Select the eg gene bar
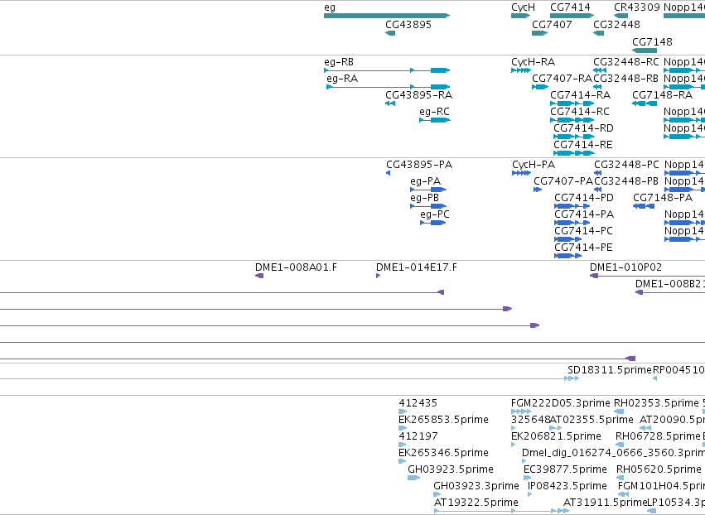This screenshot has width=705, height=515. pyautogui.click(x=387, y=16)
